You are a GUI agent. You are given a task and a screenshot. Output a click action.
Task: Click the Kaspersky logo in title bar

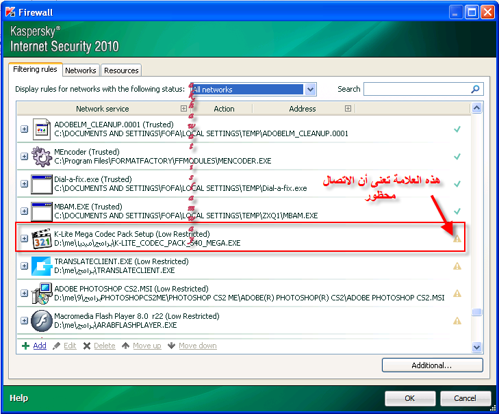(x=10, y=12)
